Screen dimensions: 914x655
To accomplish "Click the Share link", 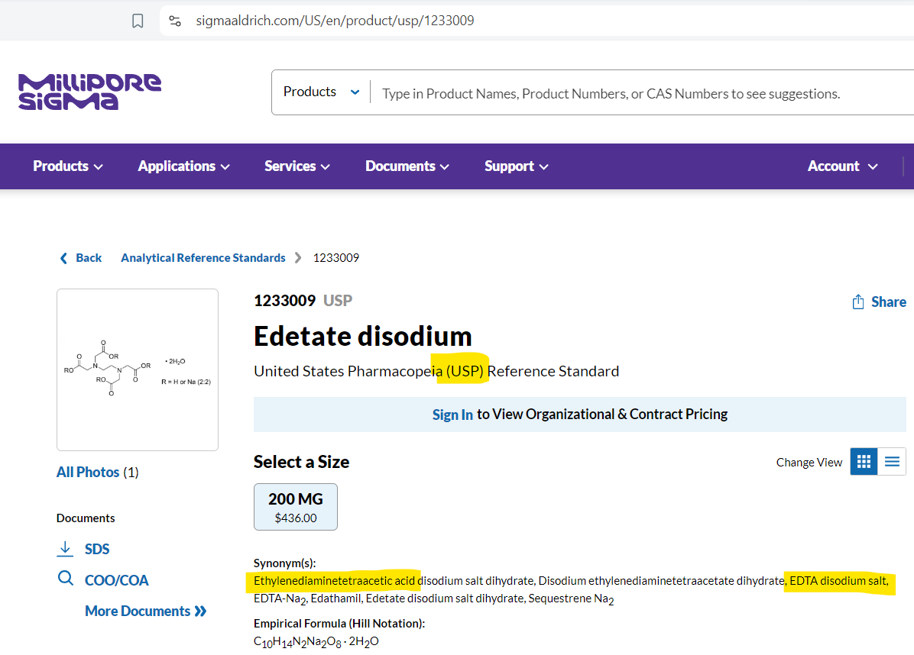I will pos(888,302).
